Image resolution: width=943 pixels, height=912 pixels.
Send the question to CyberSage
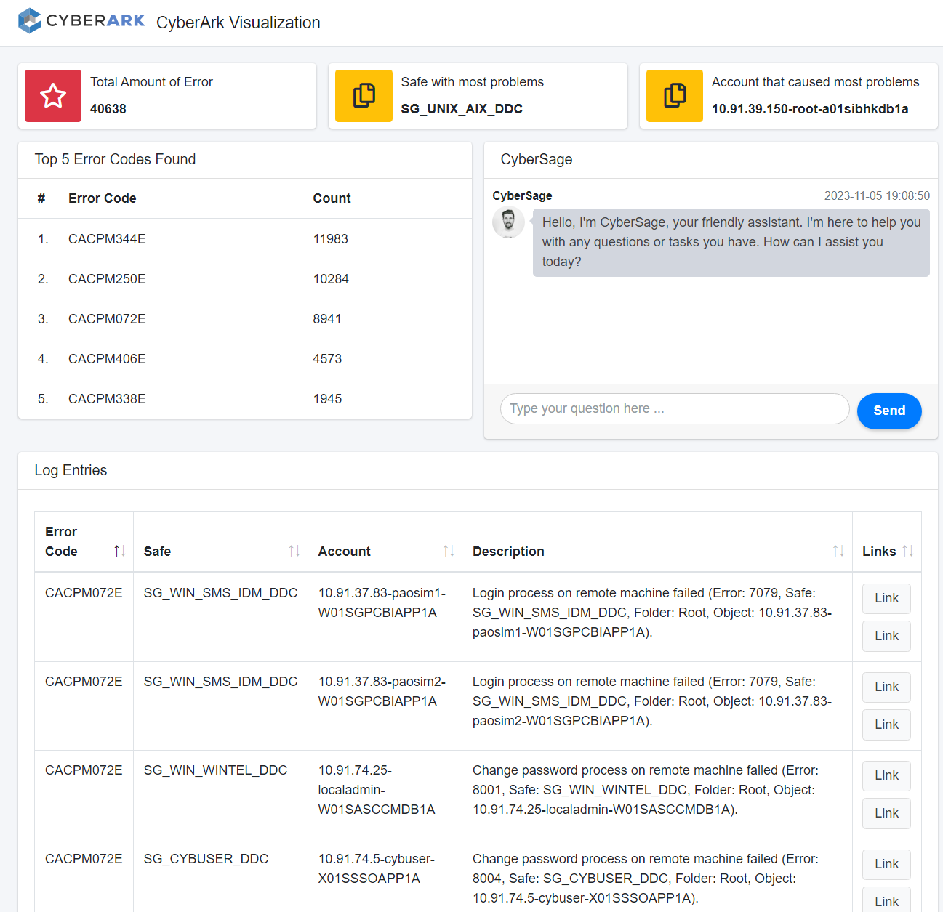(x=889, y=411)
